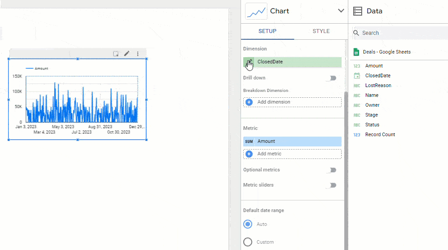Switch to the SETUP tab
448x250 pixels.
click(x=267, y=31)
